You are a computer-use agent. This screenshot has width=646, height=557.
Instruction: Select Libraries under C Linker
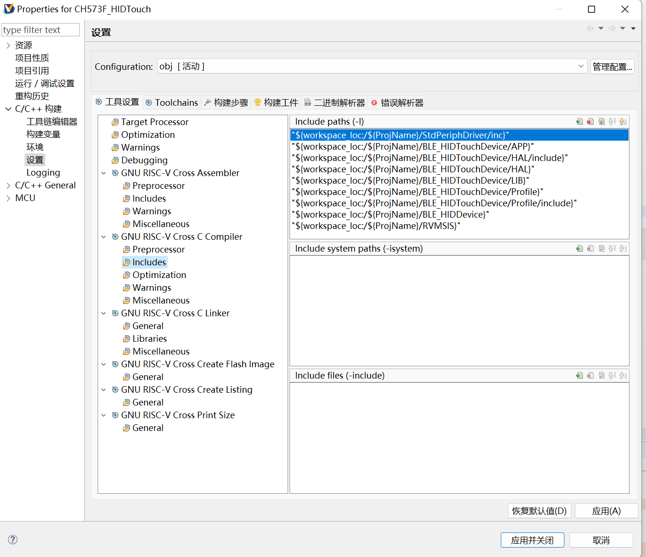(x=149, y=339)
